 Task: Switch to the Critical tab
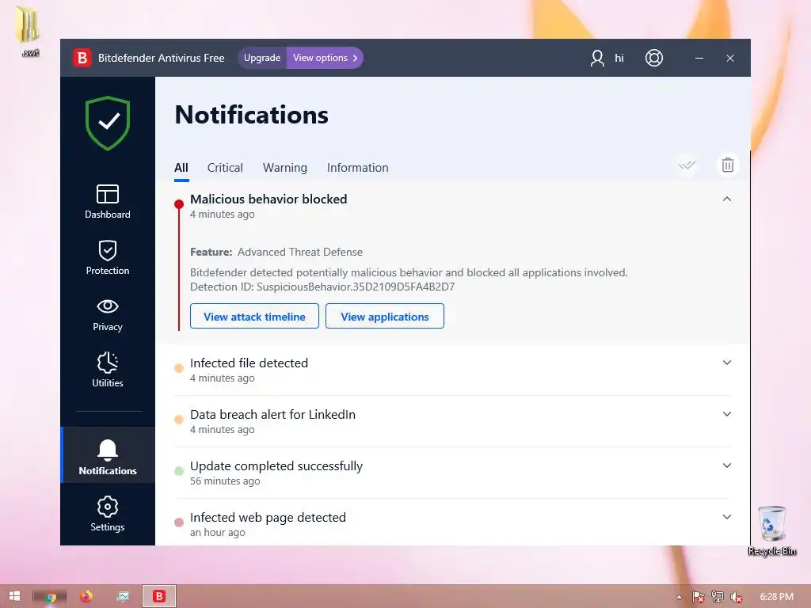[x=225, y=168]
